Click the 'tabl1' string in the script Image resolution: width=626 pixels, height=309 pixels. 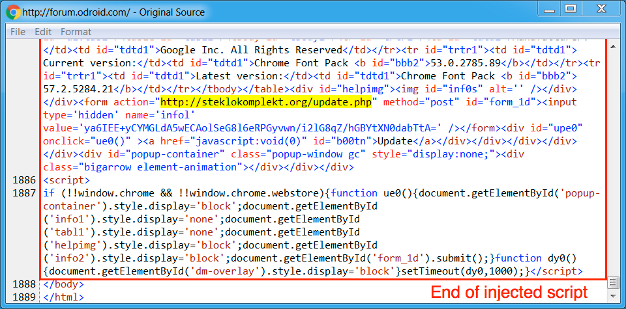68,232
